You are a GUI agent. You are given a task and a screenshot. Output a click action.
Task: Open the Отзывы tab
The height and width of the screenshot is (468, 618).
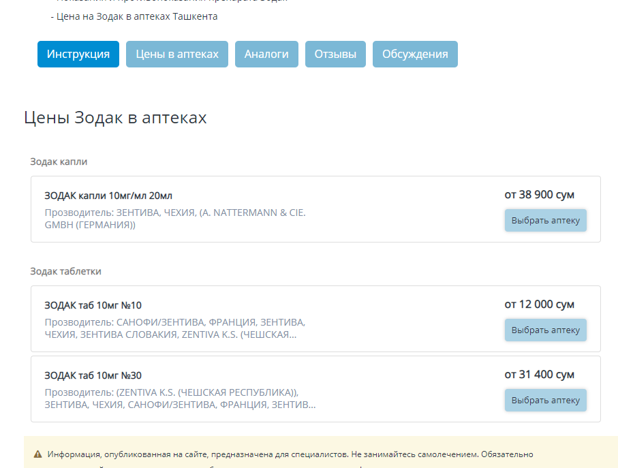pos(335,54)
